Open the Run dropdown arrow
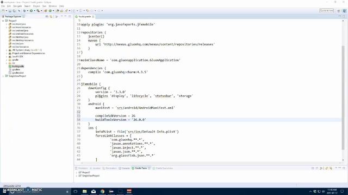 tap(34, 11)
